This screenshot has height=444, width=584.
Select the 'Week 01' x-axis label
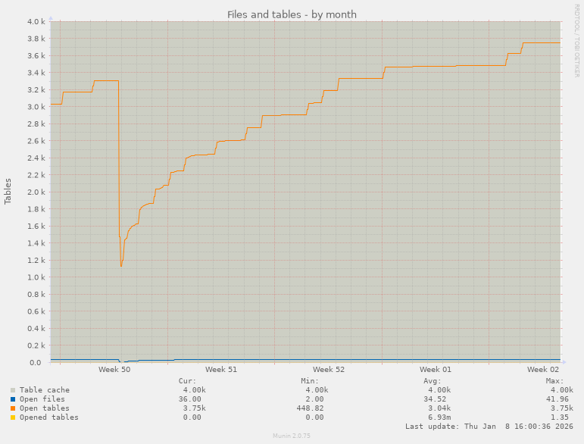(x=436, y=370)
